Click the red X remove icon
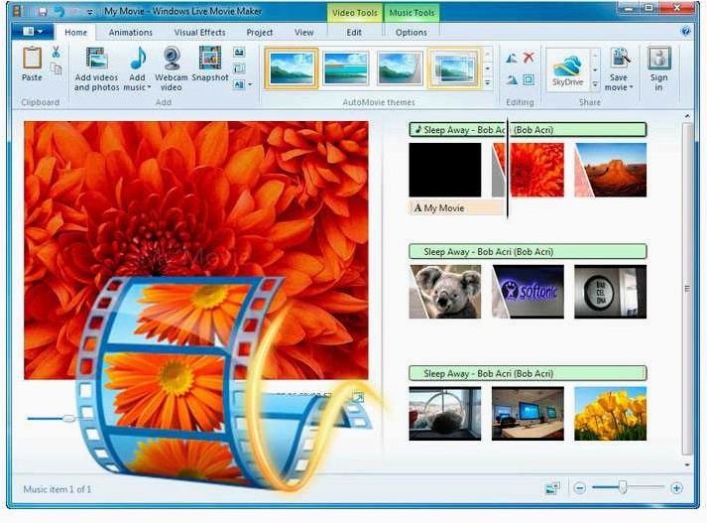This screenshot has height=523, width=707. tap(529, 58)
